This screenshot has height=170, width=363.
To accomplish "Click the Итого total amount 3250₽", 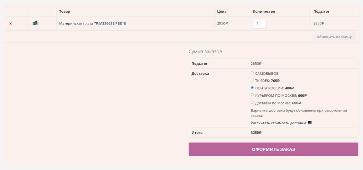I will point(256,133).
